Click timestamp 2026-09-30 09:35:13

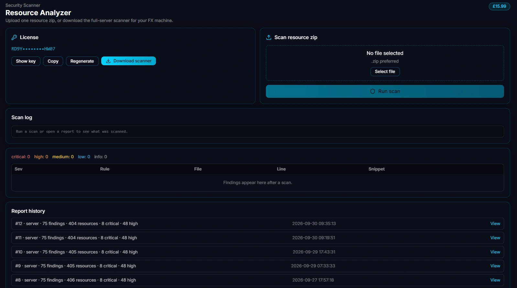click(314, 224)
